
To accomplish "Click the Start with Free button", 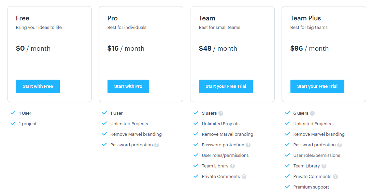I will tap(38, 86).
